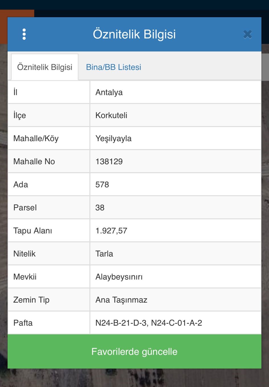Select the Ada value 578
Image resolution: width=269 pixels, height=387 pixels.
tap(102, 185)
